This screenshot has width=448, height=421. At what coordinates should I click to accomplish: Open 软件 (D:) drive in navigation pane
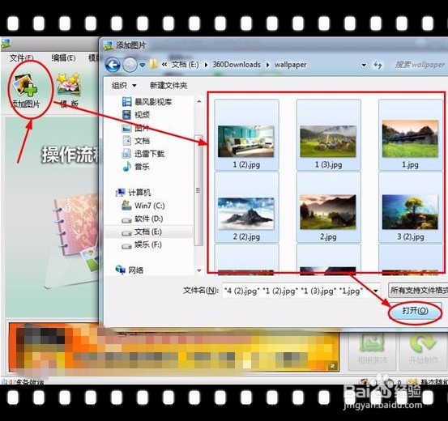(143, 219)
